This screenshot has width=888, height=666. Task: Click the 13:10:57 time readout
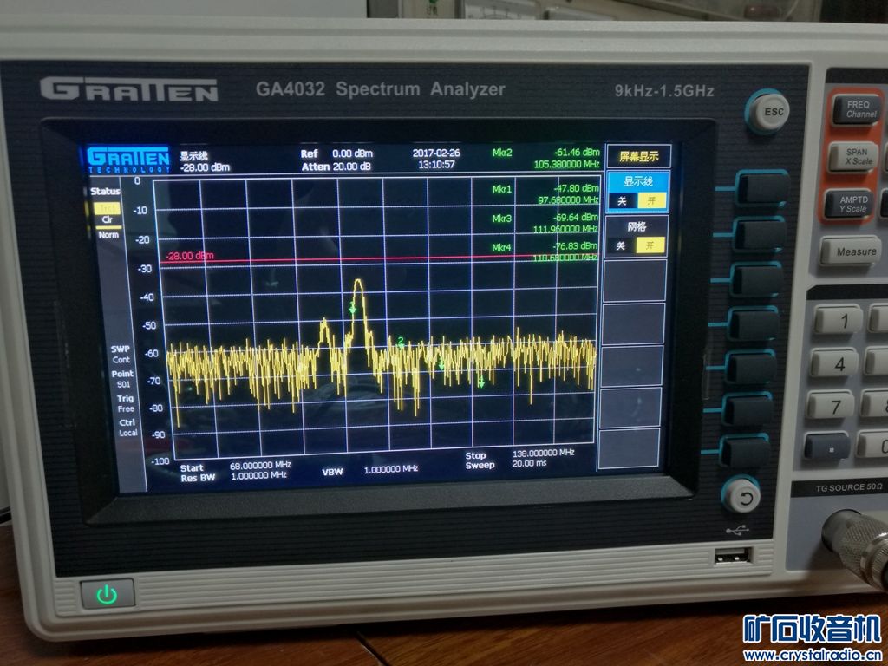coord(436,164)
